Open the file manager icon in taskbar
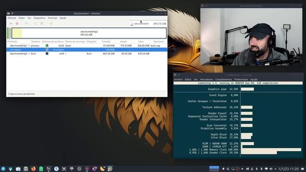The width and height of the screenshot is (306, 172). (26, 169)
